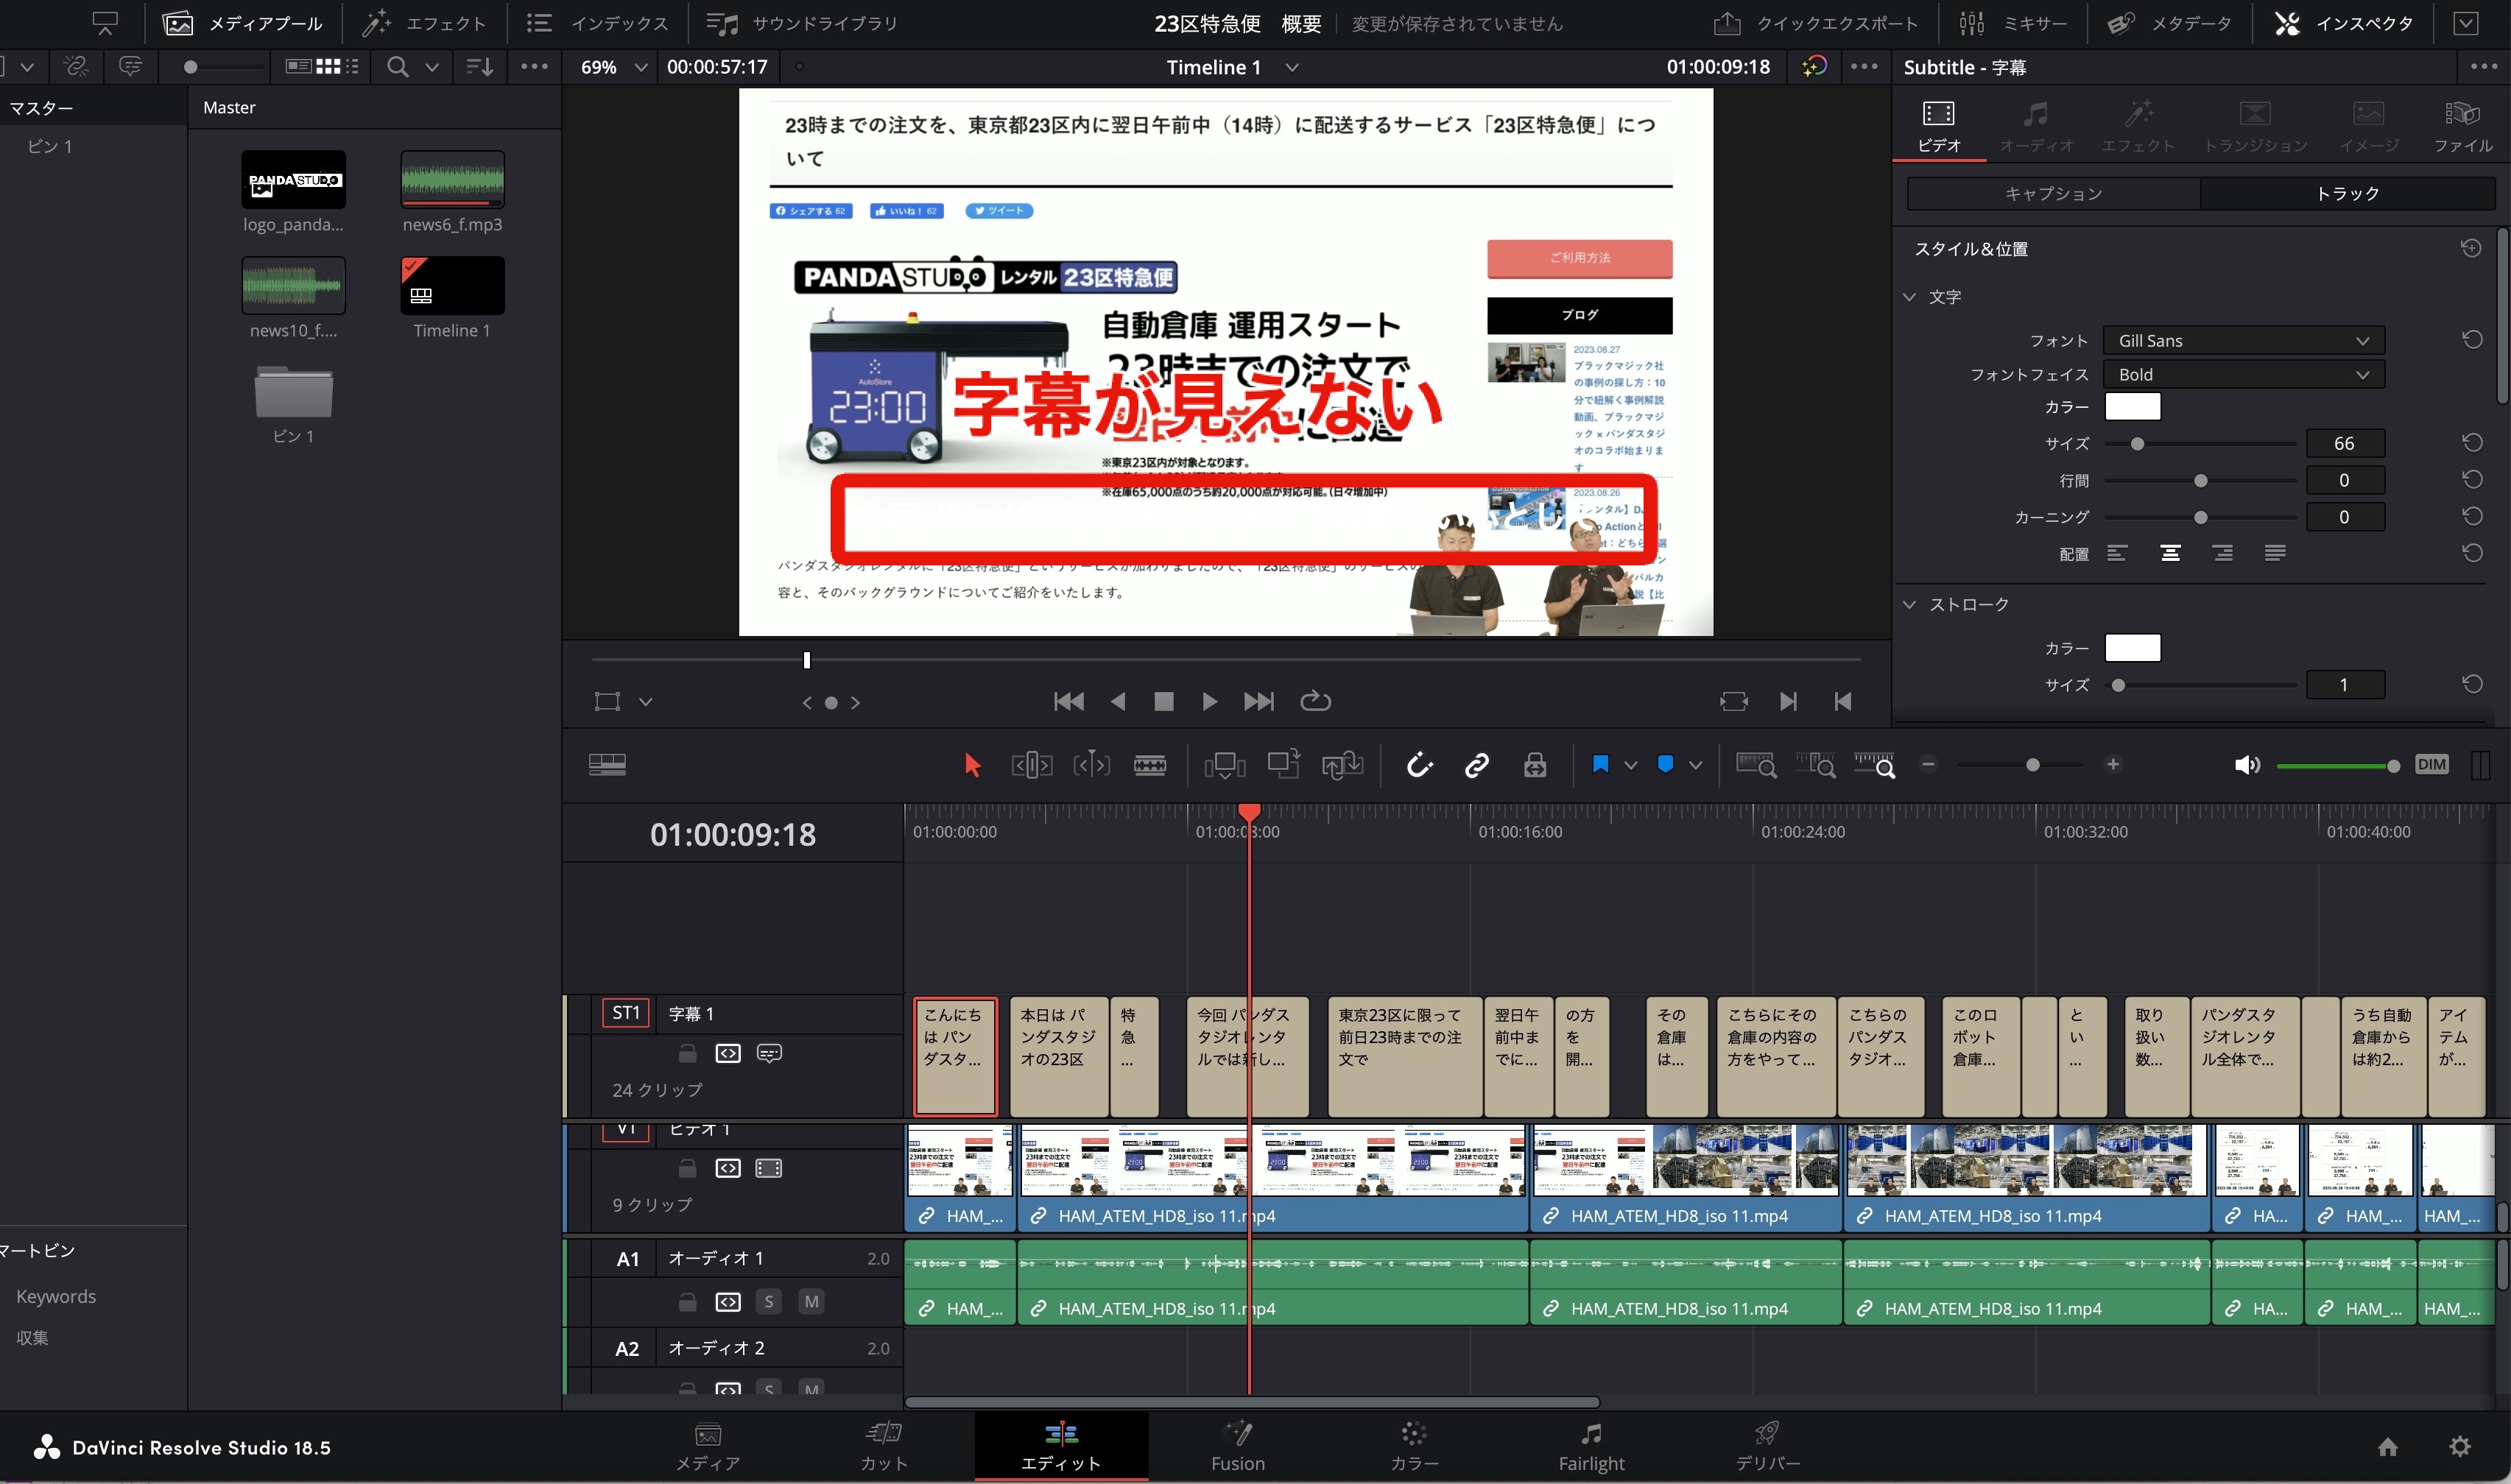Select the Blade edit mode tool
Image resolution: width=2511 pixels, height=1484 pixels.
pyautogui.click(x=1149, y=765)
